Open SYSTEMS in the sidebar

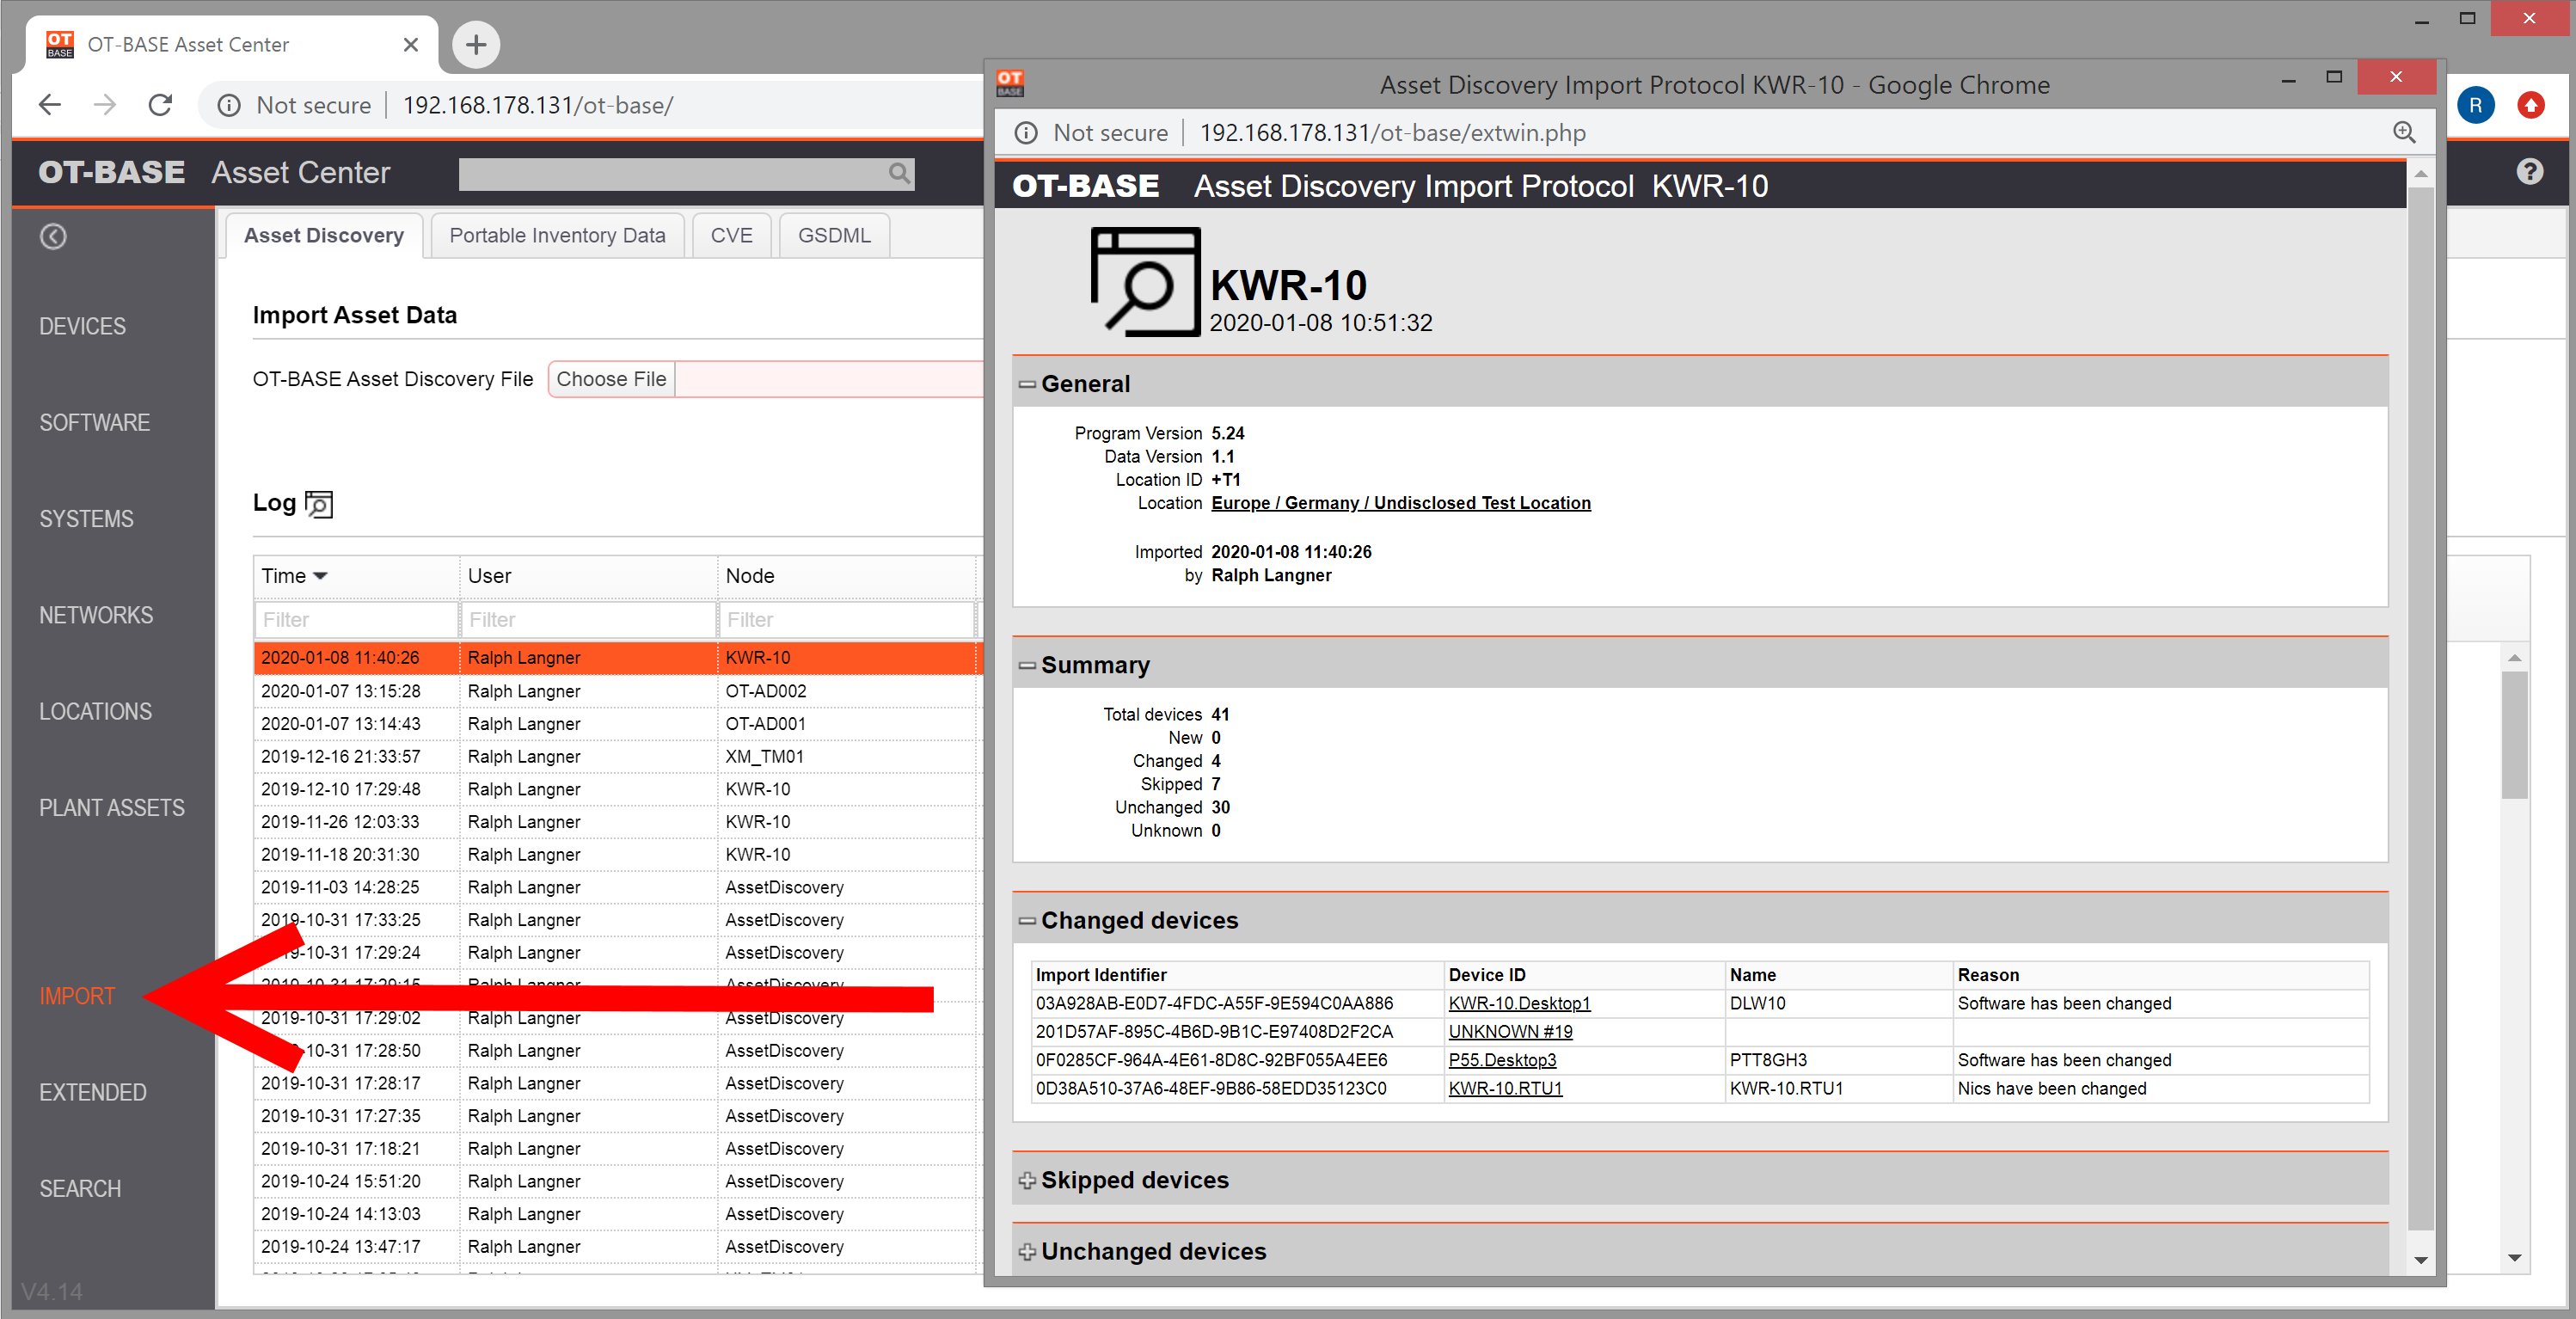coord(86,519)
